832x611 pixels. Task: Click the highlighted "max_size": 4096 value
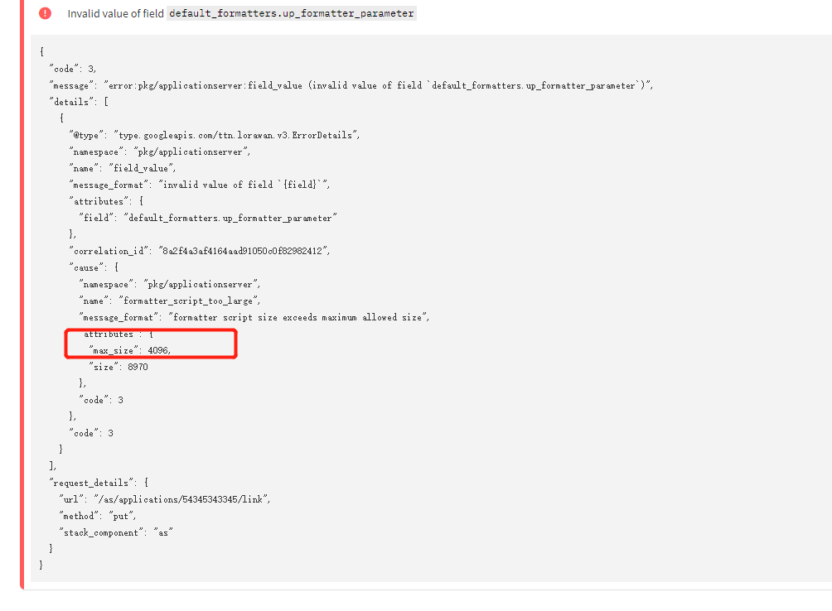point(129,350)
